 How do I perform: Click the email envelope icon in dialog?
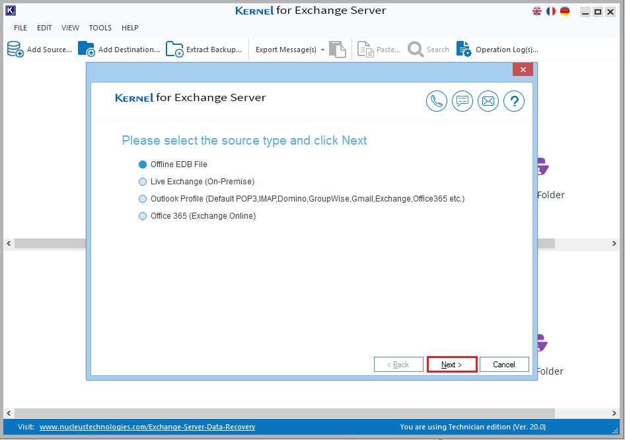(488, 101)
